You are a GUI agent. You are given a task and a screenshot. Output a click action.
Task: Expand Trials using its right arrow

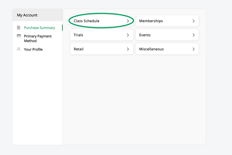pyautogui.click(x=128, y=35)
